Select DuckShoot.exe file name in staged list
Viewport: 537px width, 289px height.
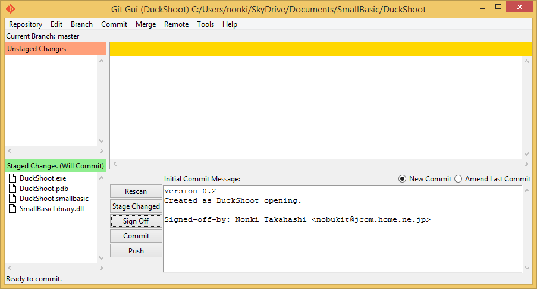click(x=43, y=178)
